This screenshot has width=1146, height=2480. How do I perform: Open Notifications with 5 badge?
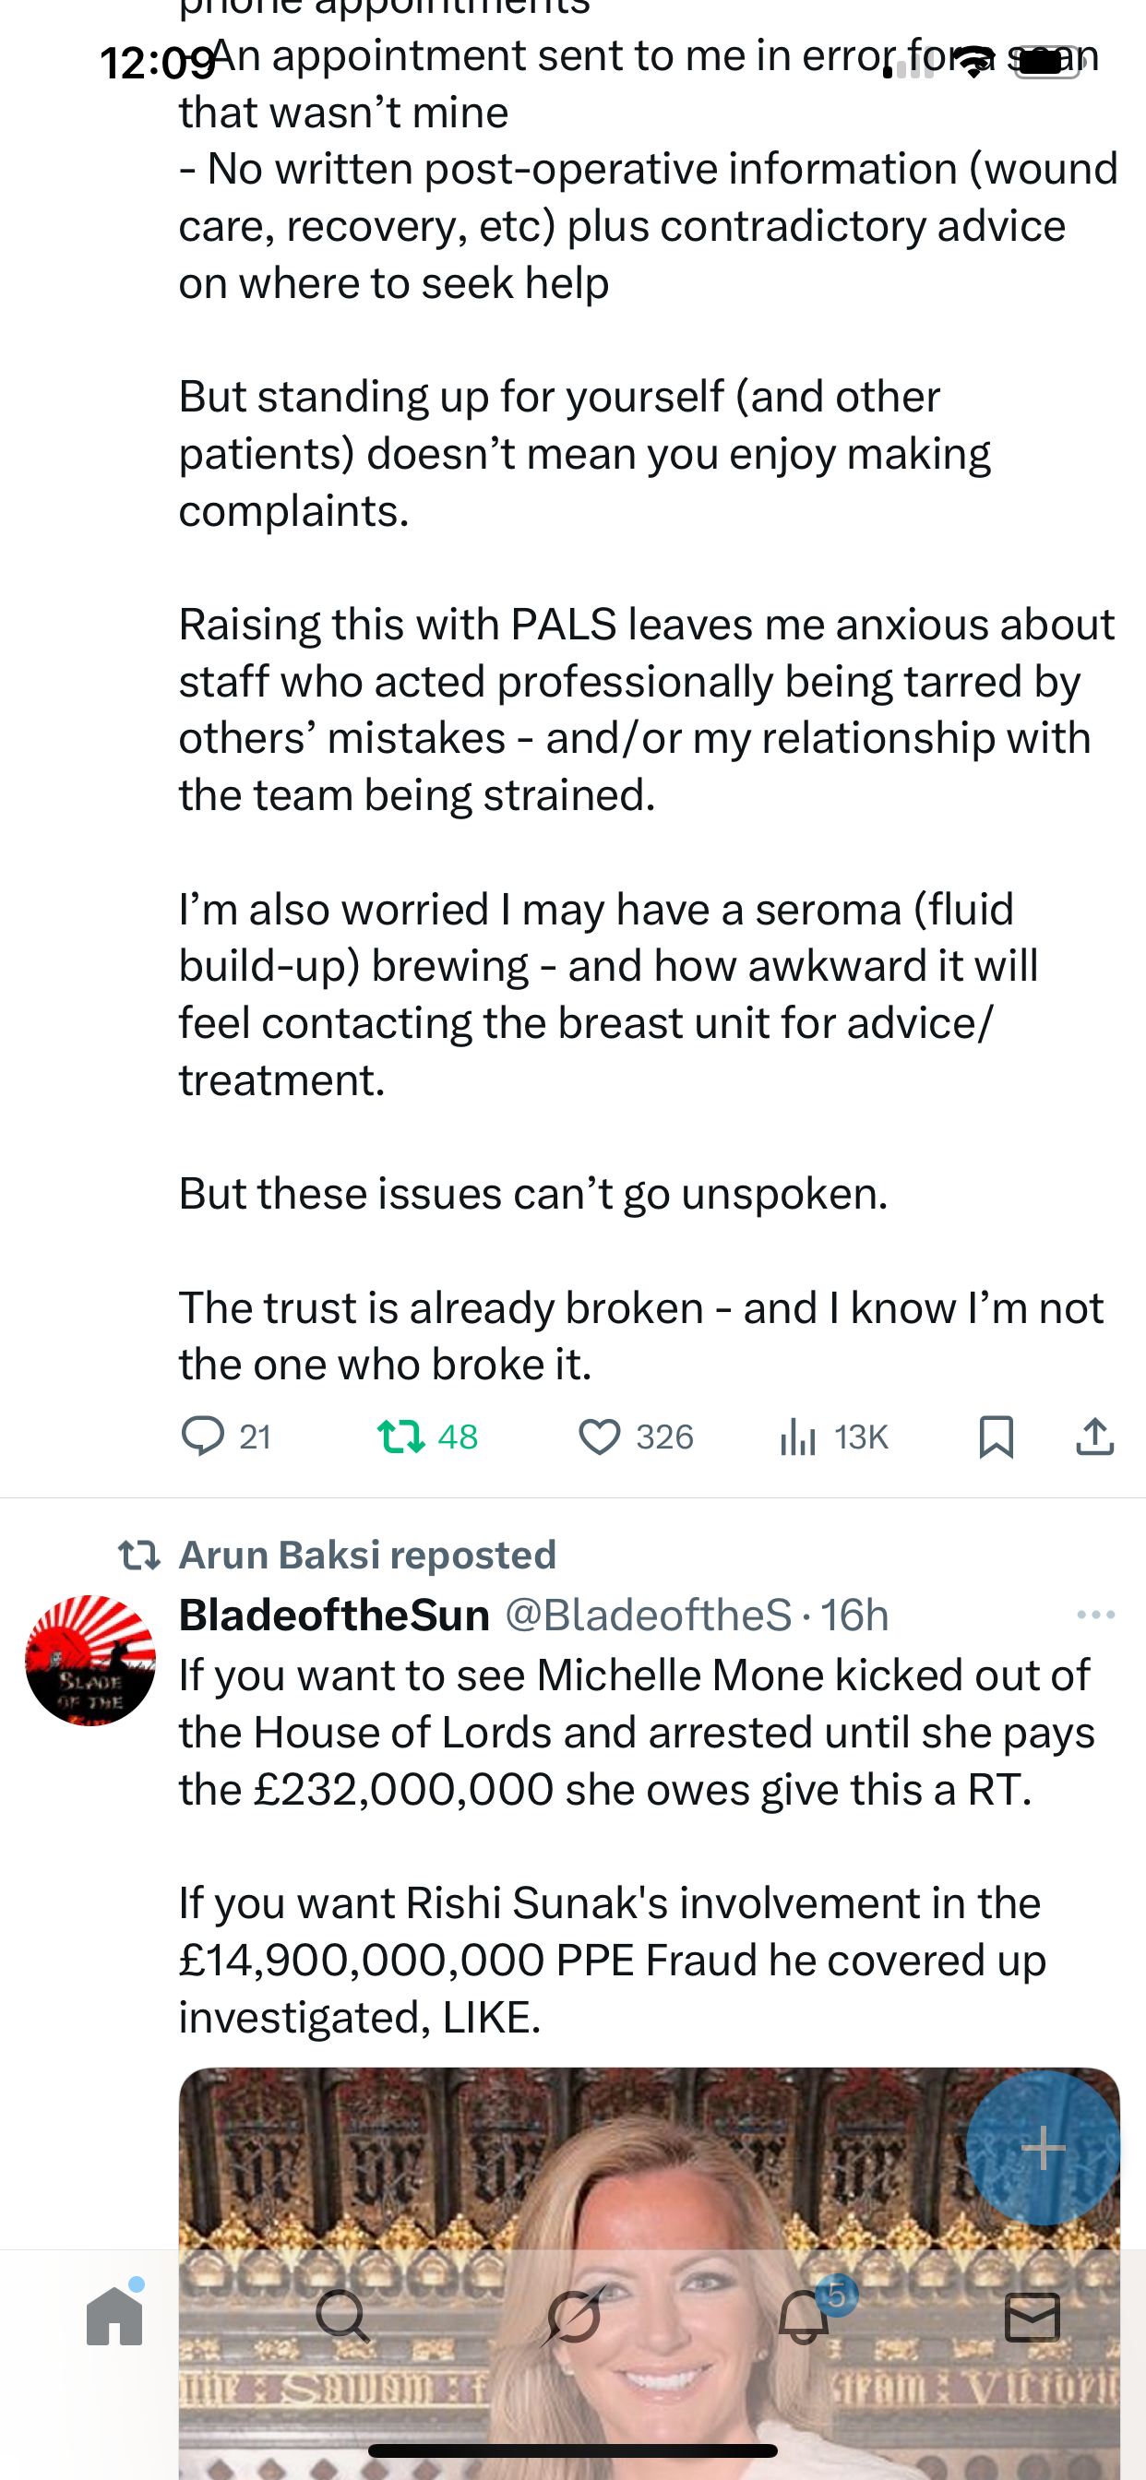tap(804, 2318)
